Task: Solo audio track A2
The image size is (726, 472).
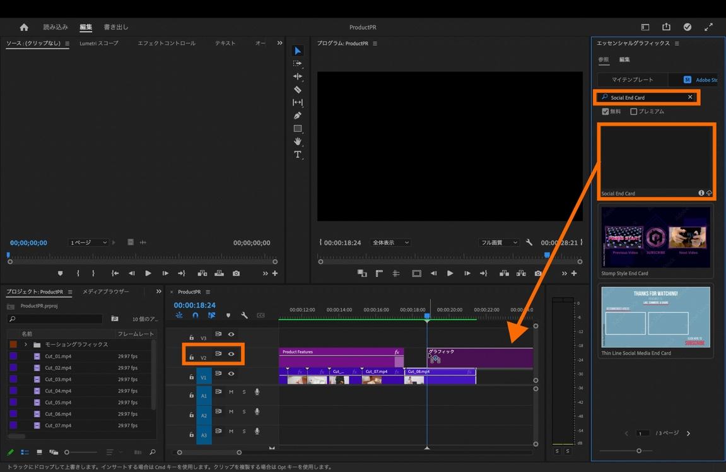Action: coord(244,412)
